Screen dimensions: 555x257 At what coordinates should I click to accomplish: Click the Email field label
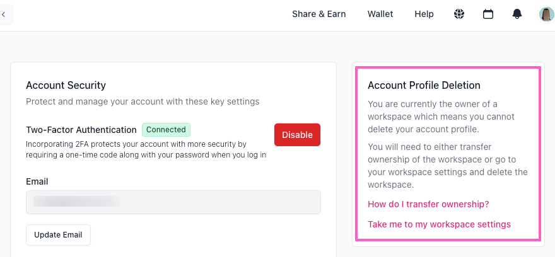[37, 181]
